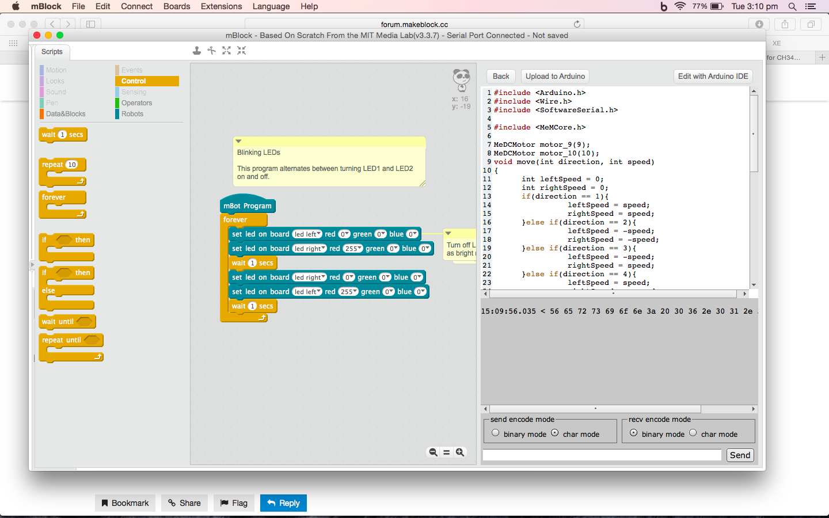Click the code view vertical scrollbar
Image resolution: width=829 pixels, height=518 pixels.
[754, 134]
